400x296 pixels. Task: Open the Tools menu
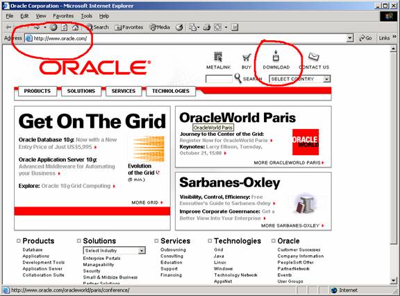point(87,16)
